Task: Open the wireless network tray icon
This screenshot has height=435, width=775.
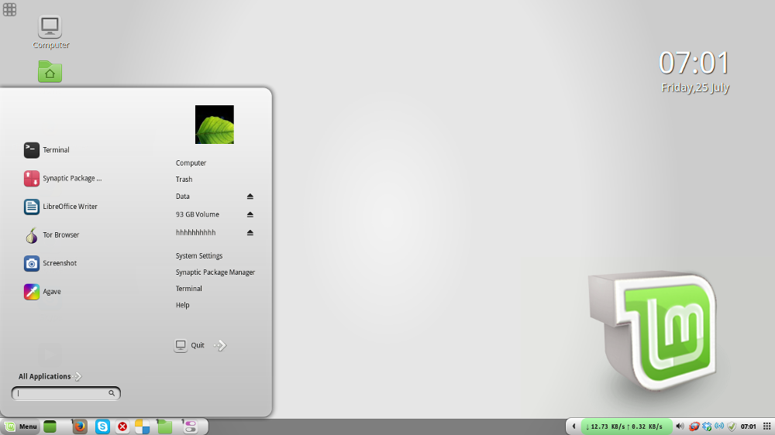Action: click(719, 426)
